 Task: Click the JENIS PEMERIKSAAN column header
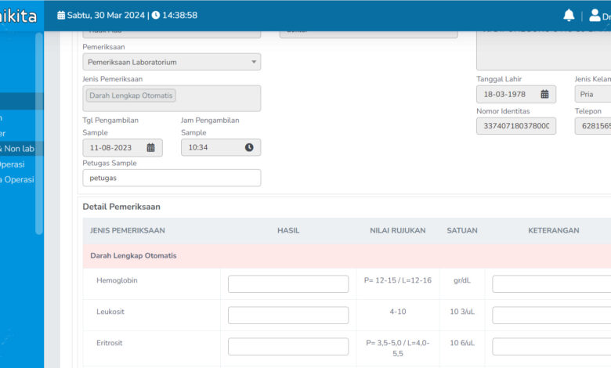[128, 230]
